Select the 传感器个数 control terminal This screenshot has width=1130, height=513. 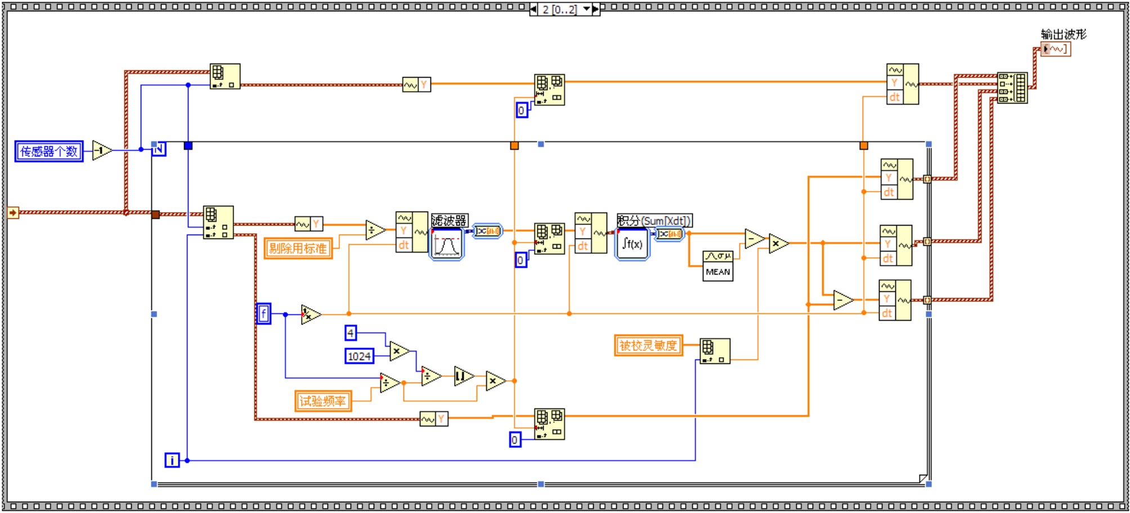[49, 151]
